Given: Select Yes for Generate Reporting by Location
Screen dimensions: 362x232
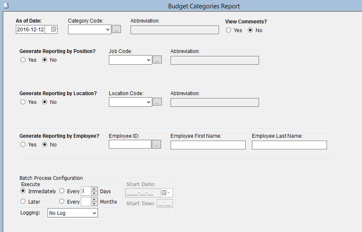Looking at the screenshot, I should (x=23, y=102).
